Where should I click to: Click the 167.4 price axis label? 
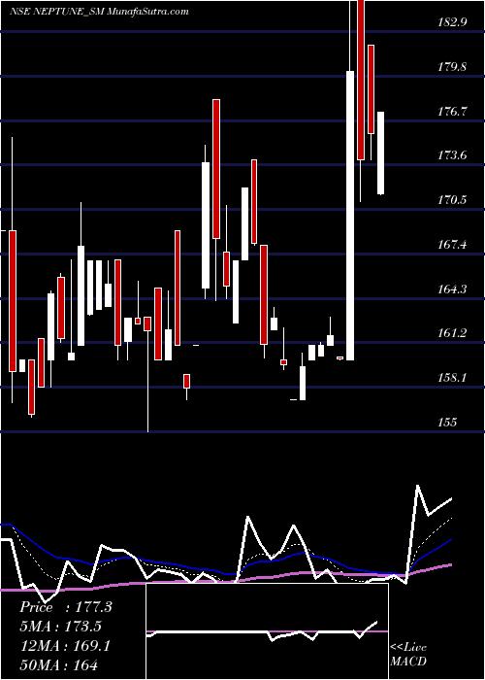point(452,245)
